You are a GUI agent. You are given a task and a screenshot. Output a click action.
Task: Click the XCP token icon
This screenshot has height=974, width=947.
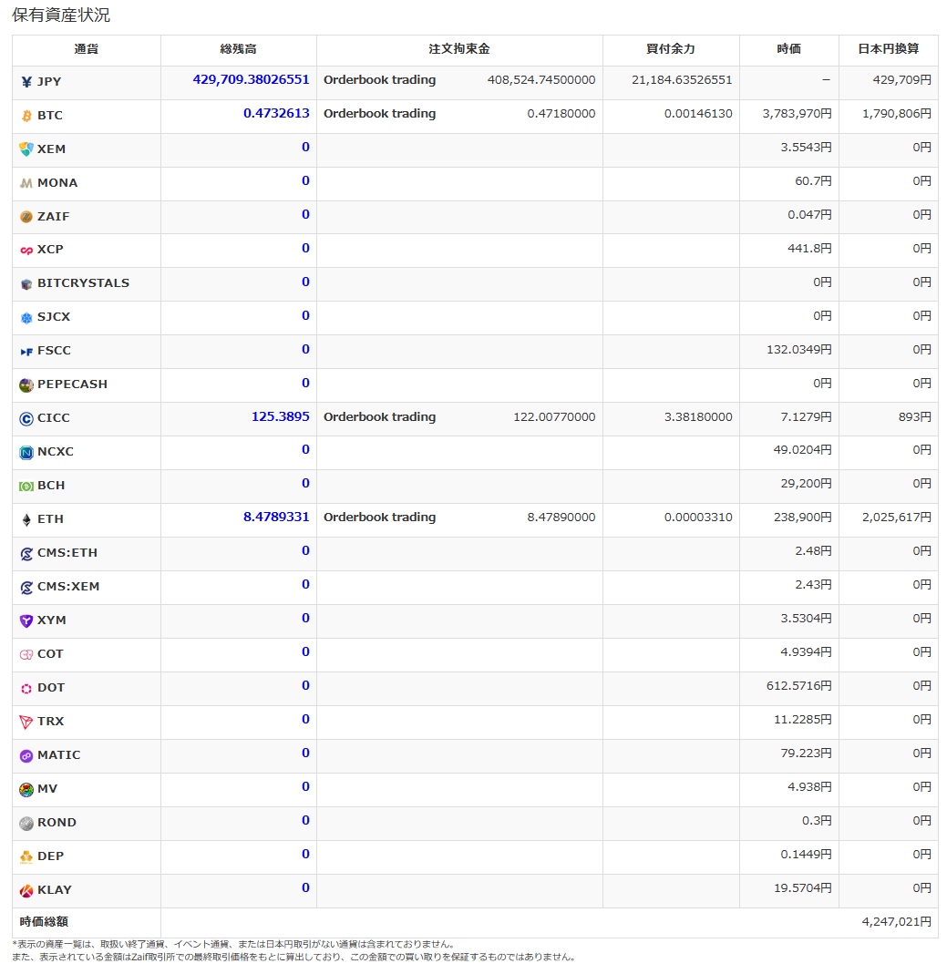26,251
